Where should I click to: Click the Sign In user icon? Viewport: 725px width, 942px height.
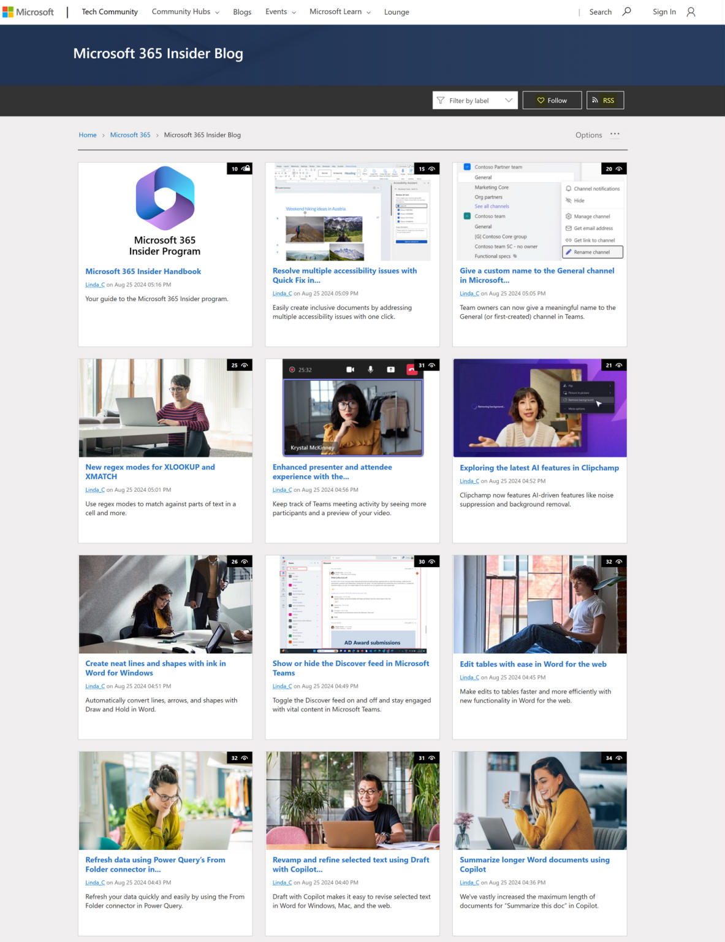tap(691, 12)
